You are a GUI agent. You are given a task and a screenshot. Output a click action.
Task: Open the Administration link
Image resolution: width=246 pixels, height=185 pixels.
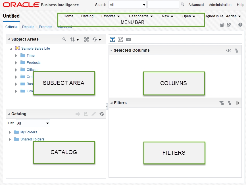(220, 5)
